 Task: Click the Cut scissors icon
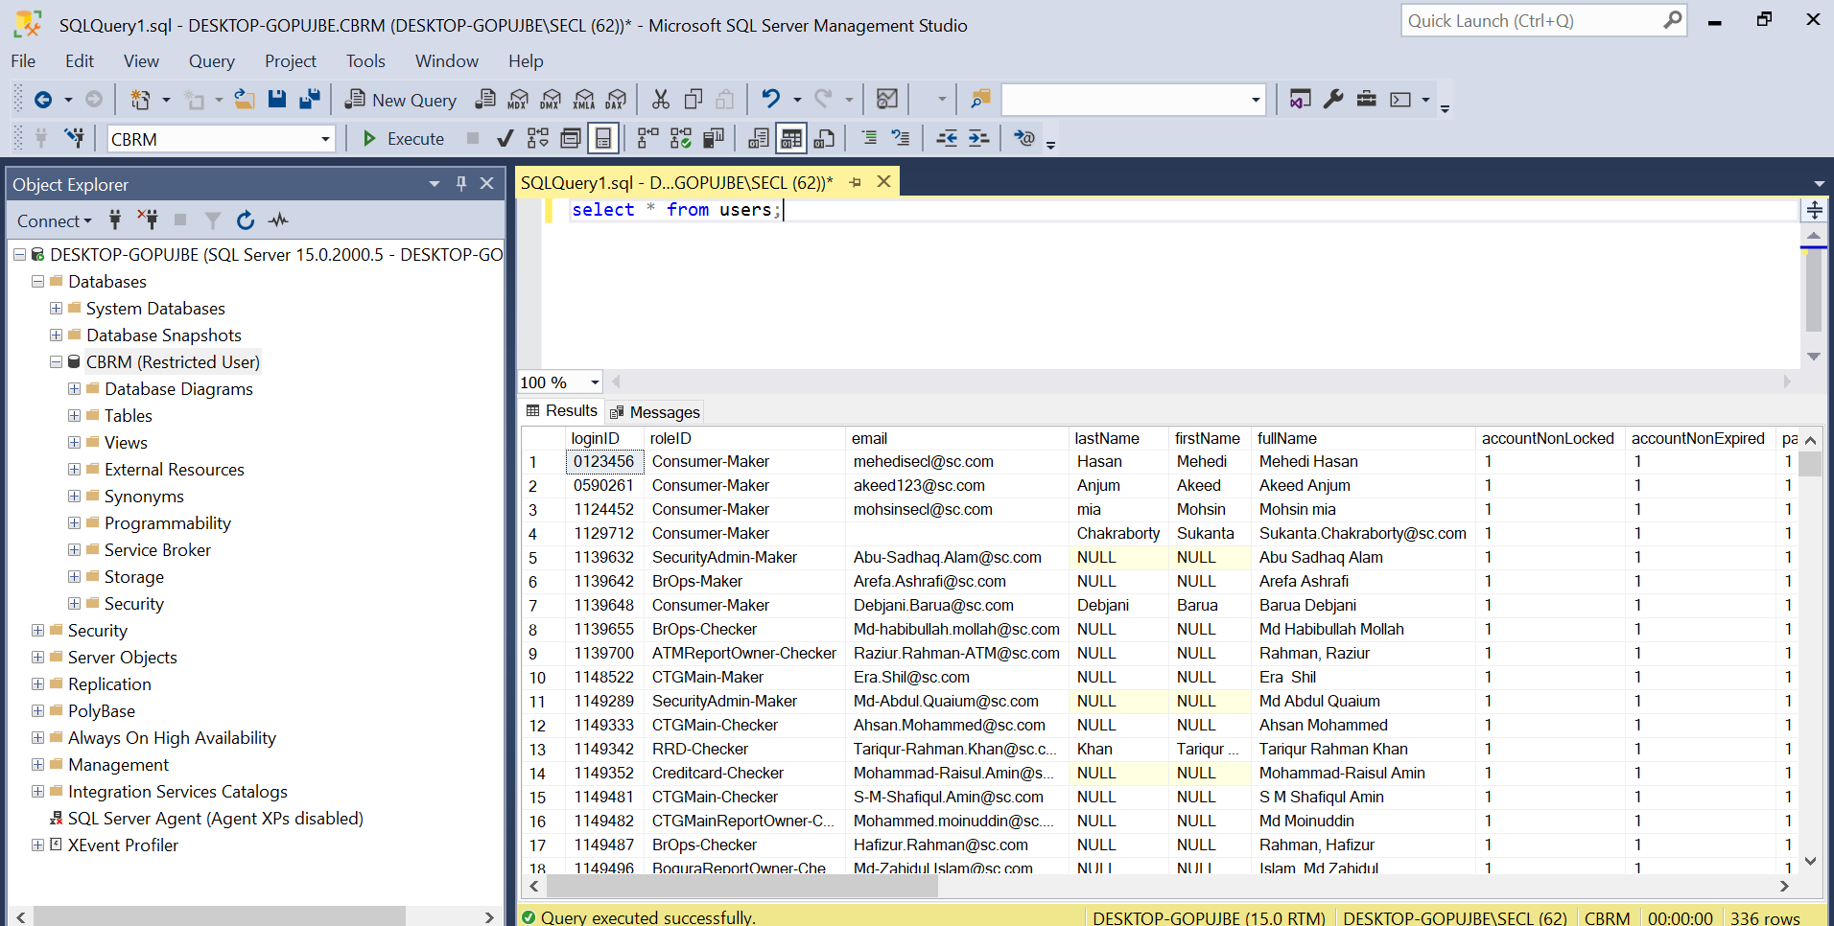tap(661, 100)
